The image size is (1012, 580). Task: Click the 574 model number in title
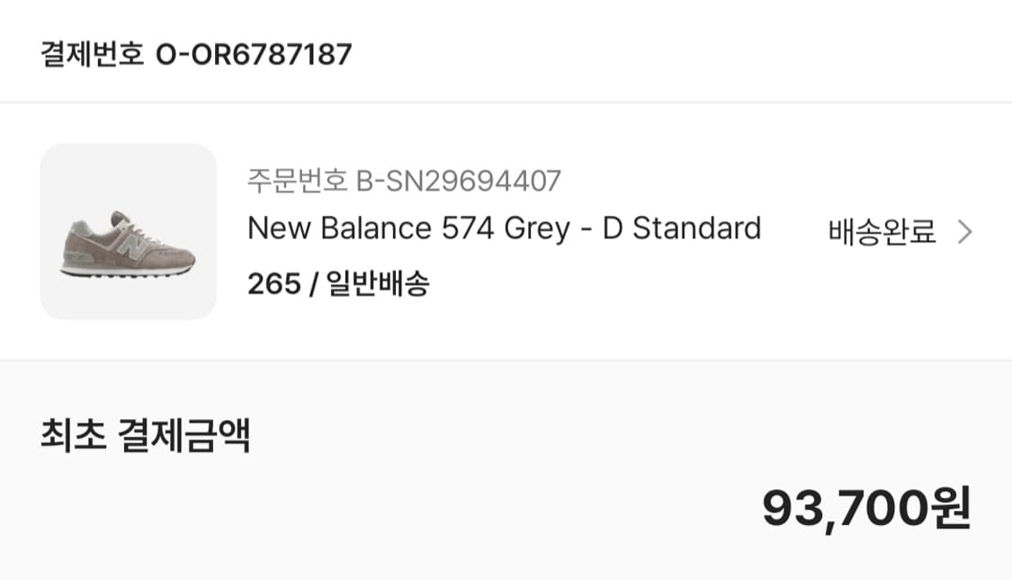pos(468,228)
